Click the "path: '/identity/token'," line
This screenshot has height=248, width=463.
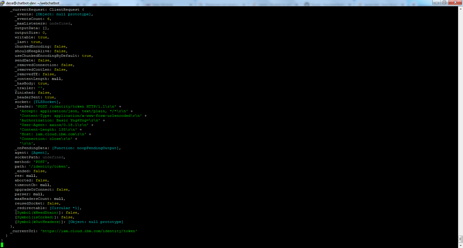tap(42, 166)
